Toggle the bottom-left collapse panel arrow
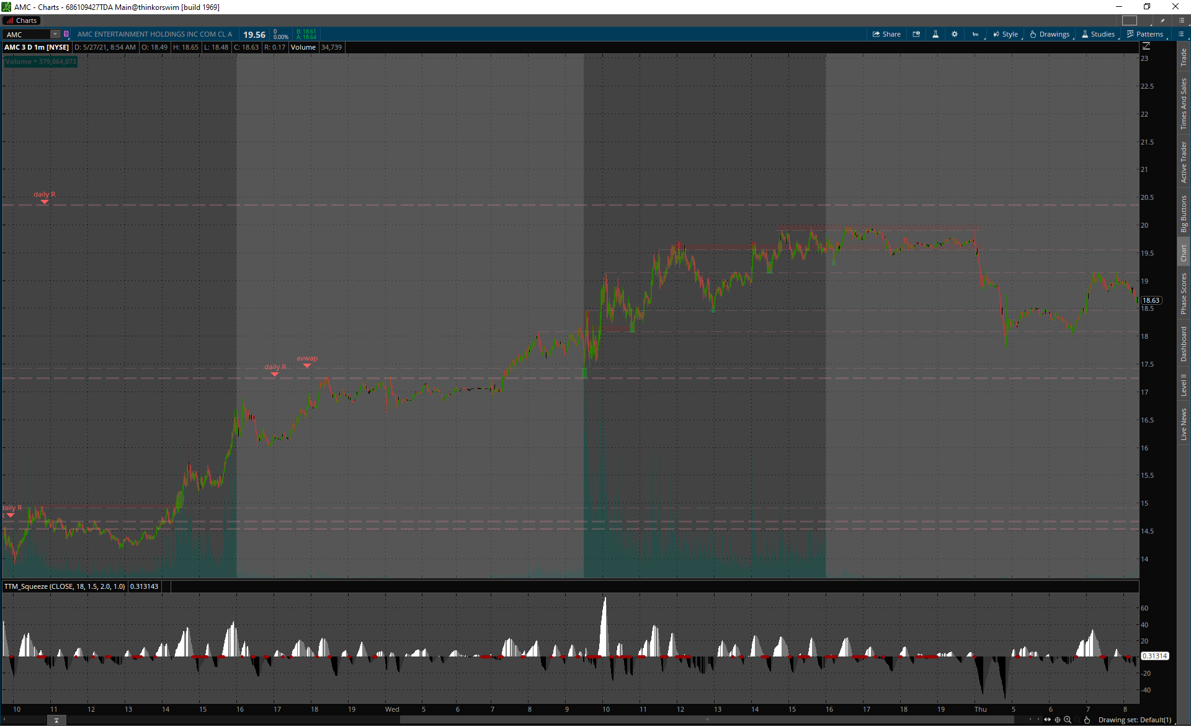 click(56, 720)
